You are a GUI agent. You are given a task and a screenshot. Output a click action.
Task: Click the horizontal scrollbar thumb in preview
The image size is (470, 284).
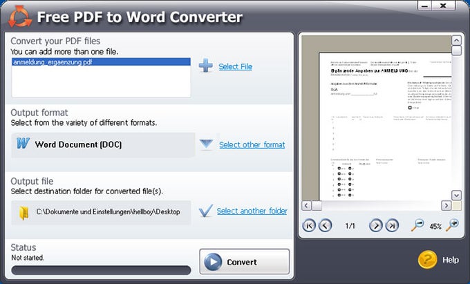pos(317,205)
